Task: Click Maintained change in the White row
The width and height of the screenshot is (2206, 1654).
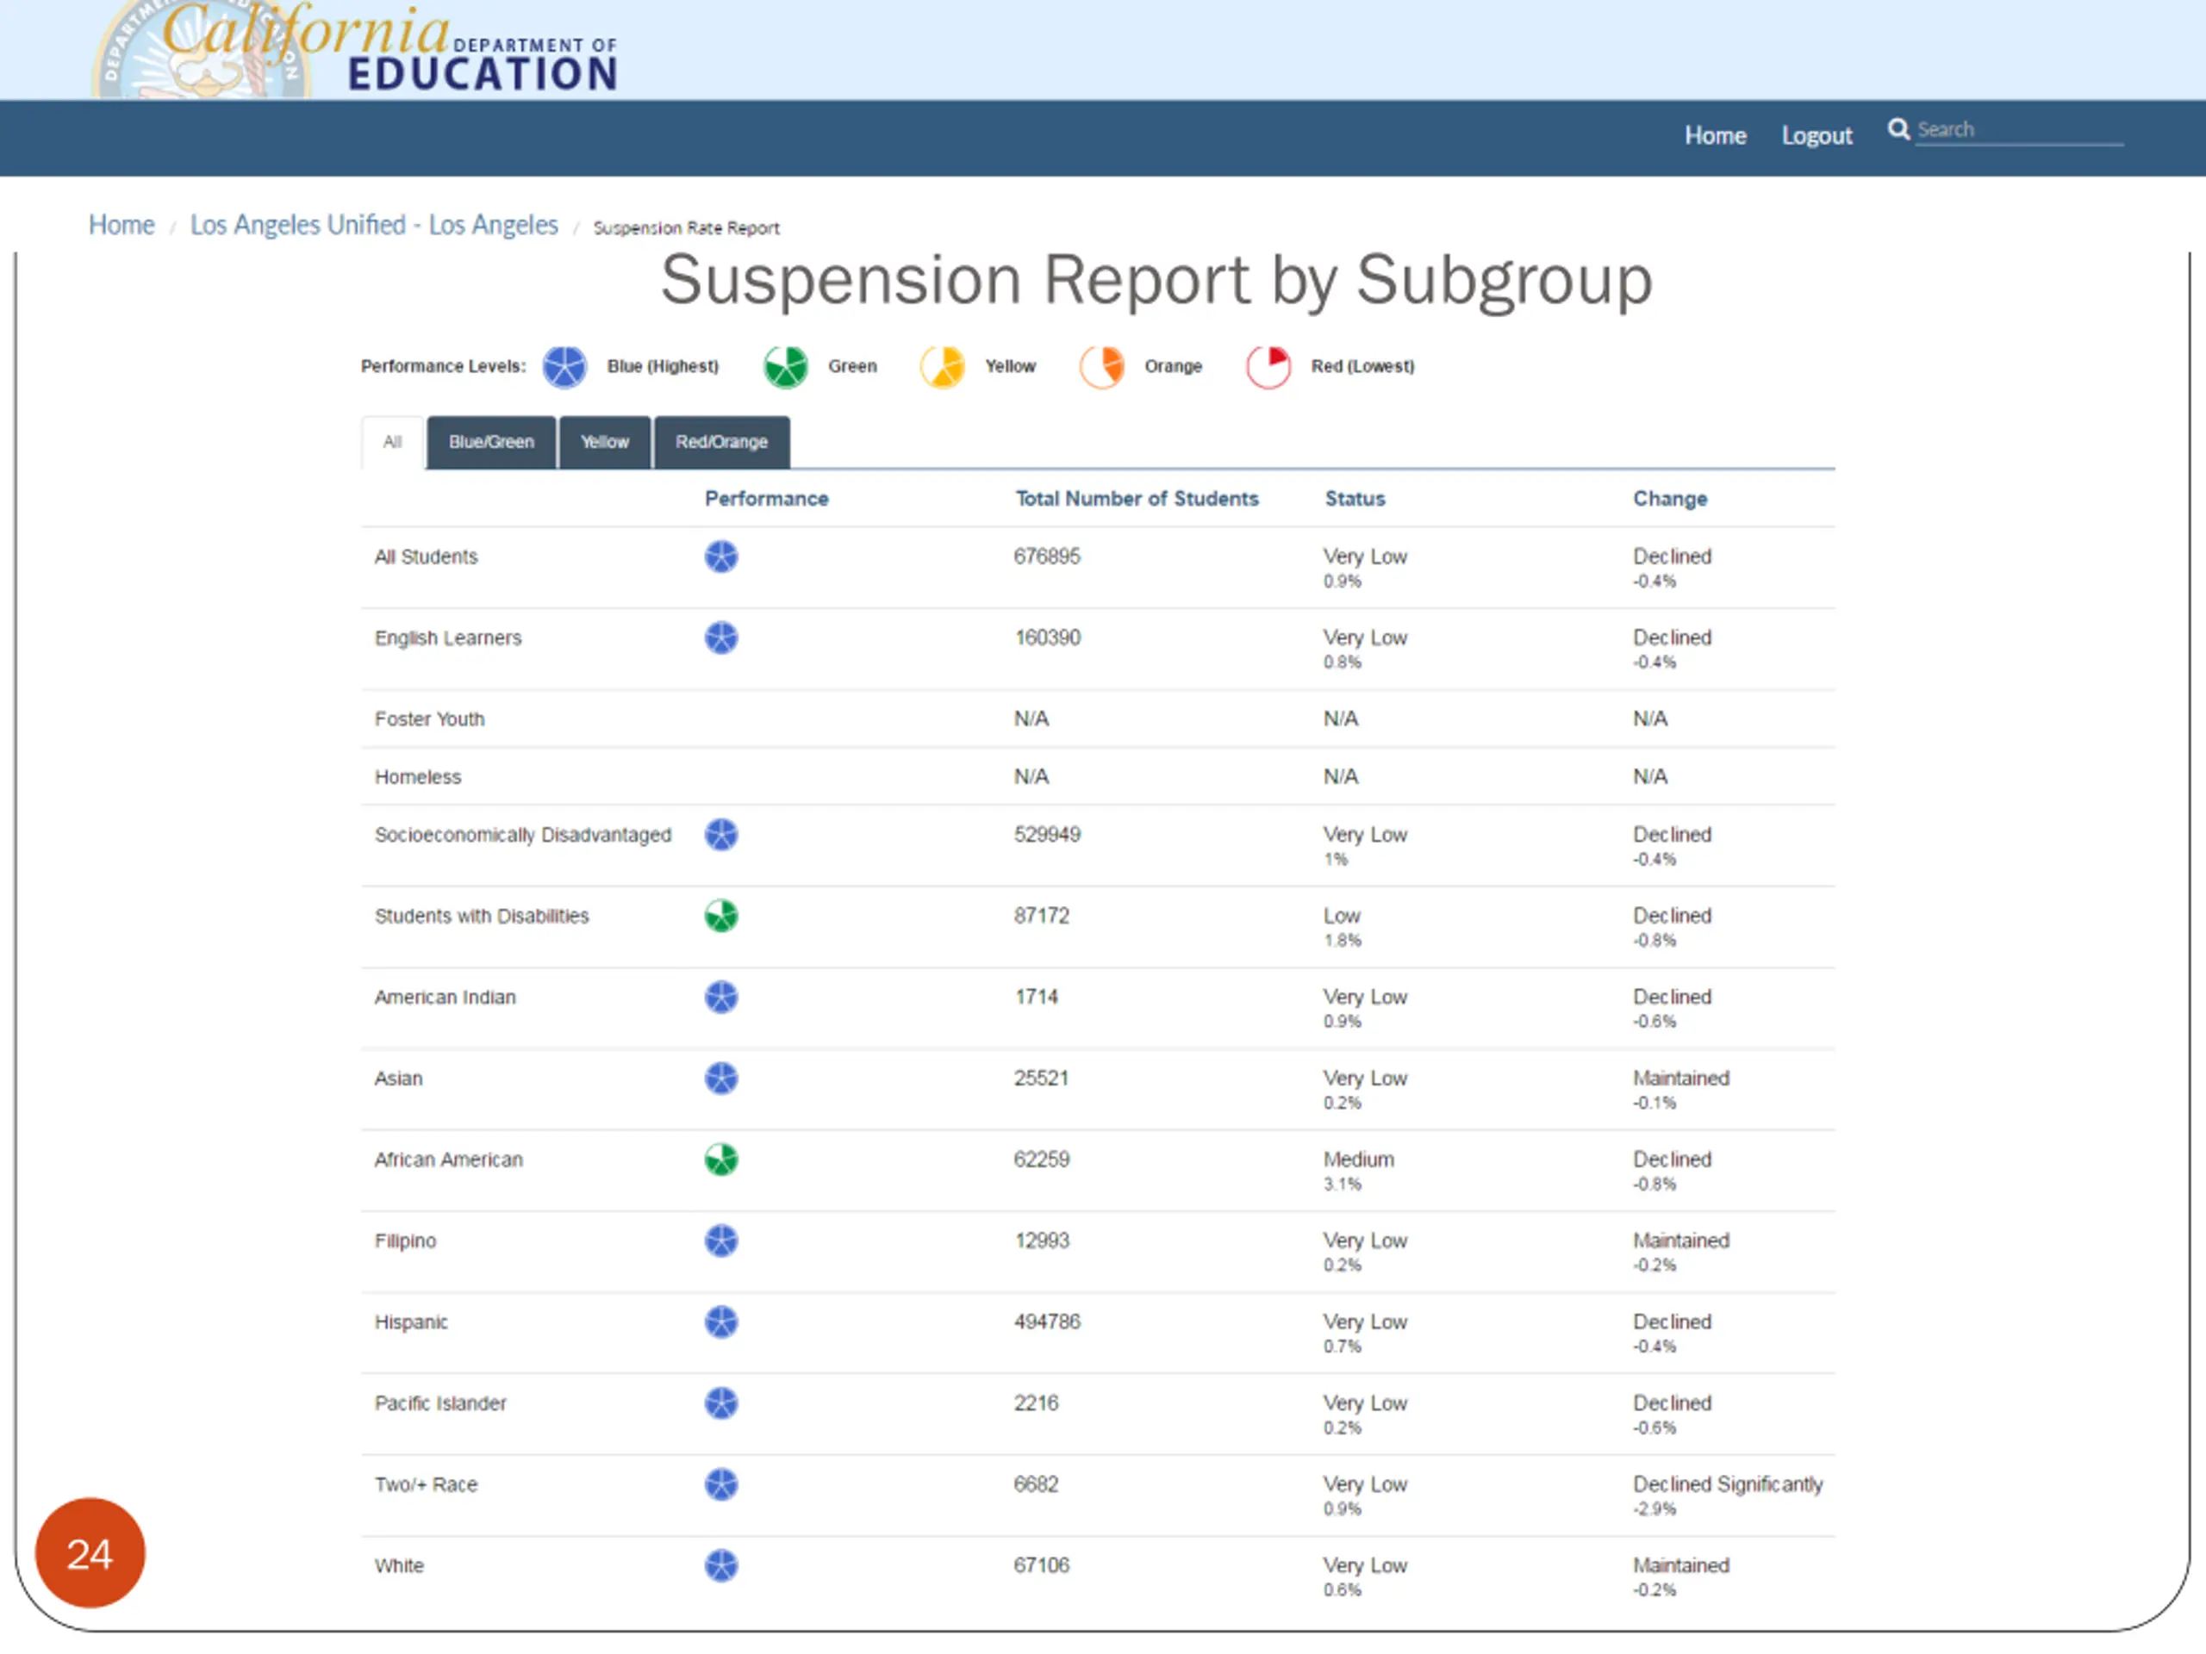Action: [x=1680, y=1565]
